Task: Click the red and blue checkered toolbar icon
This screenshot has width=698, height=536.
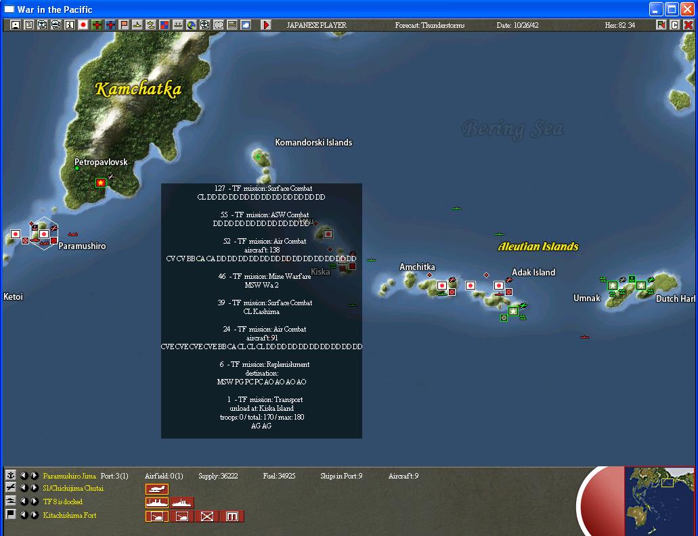Action: [165, 25]
